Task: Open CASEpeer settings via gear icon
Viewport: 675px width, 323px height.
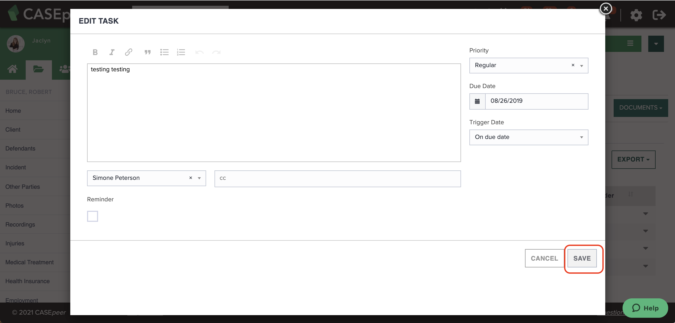Action: point(636,15)
